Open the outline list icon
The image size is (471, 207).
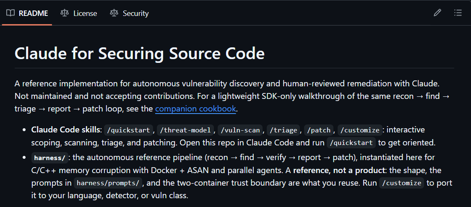458,13
